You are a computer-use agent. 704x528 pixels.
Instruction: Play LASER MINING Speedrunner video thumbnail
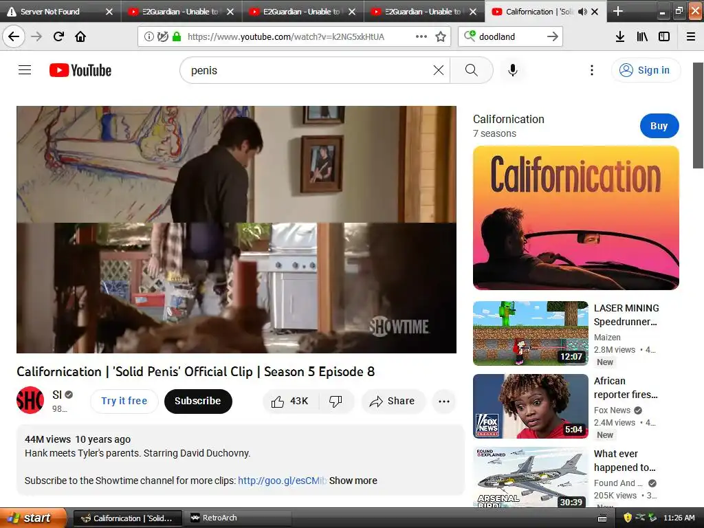tap(531, 333)
